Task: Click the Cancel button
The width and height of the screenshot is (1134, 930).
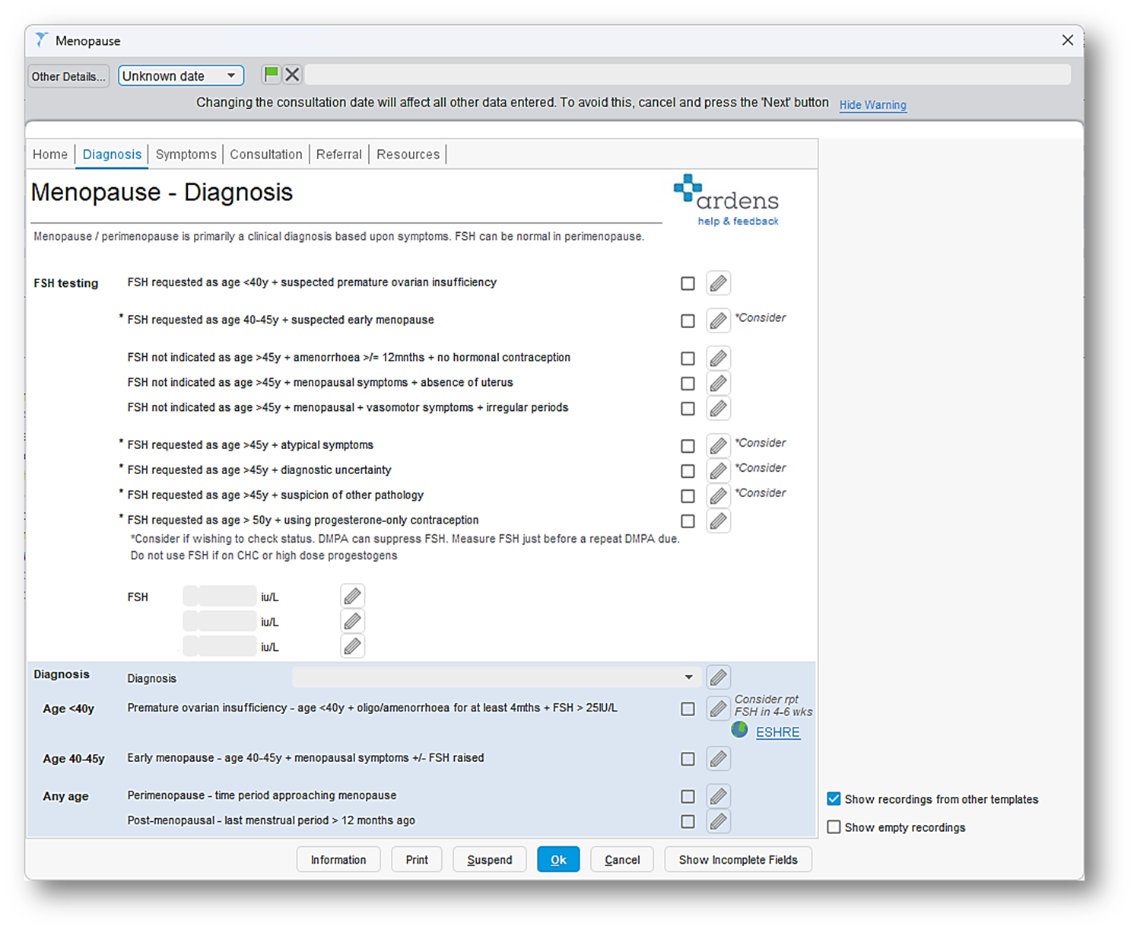Action: [x=622, y=860]
